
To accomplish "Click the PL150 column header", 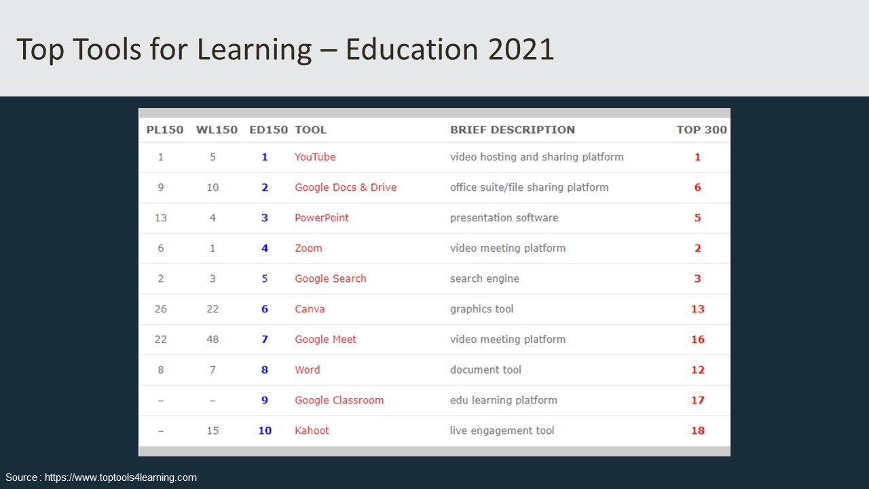I will (x=165, y=130).
